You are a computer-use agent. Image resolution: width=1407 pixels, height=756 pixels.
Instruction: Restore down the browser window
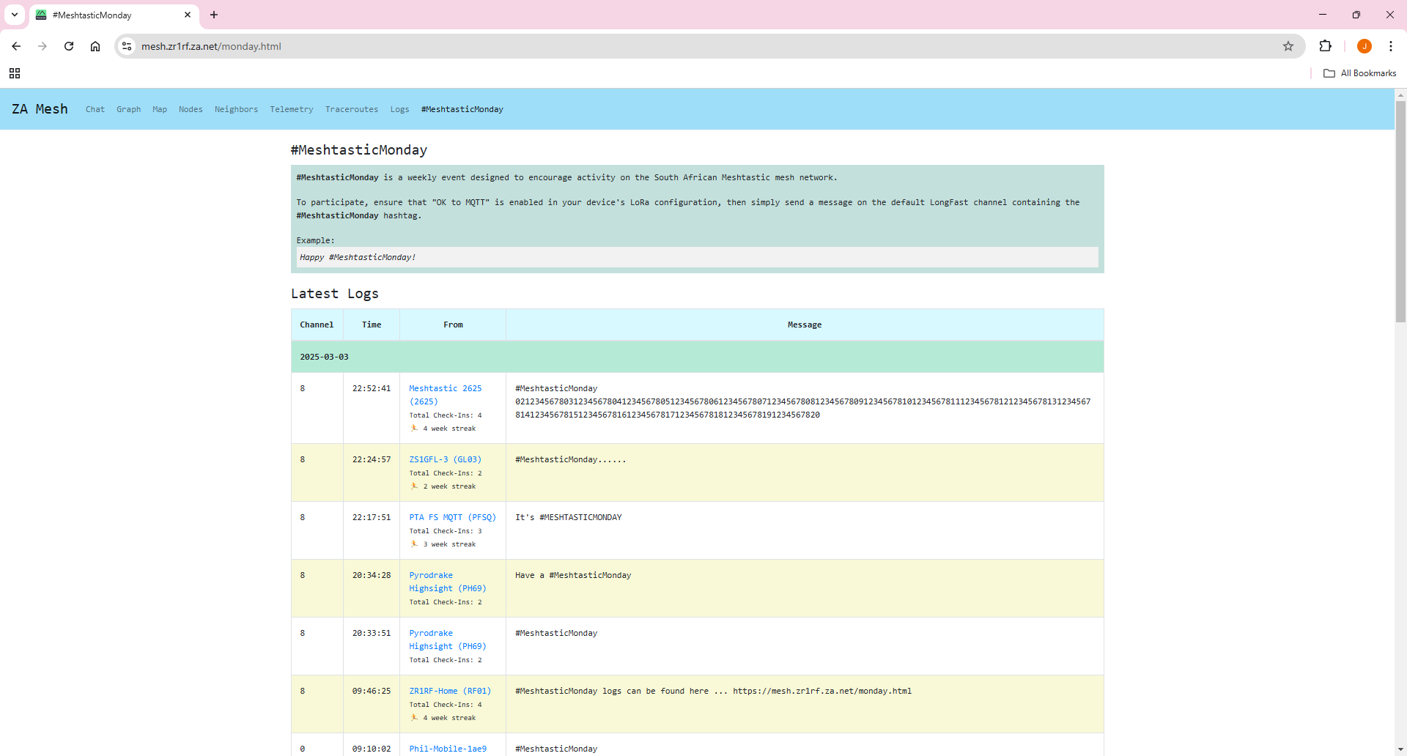pyautogui.click(x=1356, y=15)
